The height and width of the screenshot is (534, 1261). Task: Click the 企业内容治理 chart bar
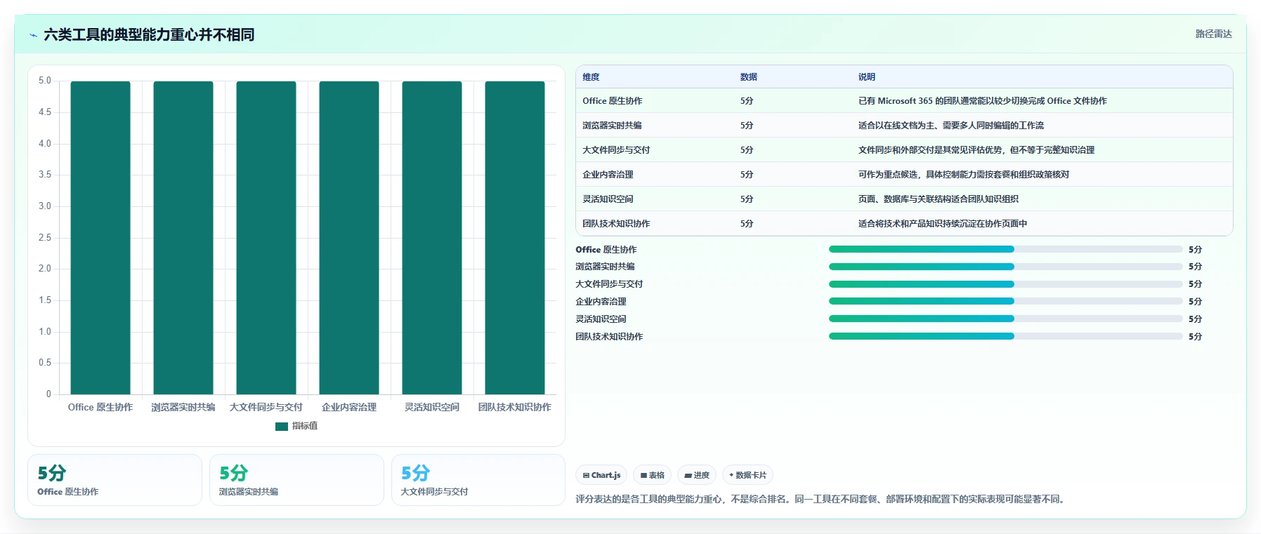[x=349, y=238]
